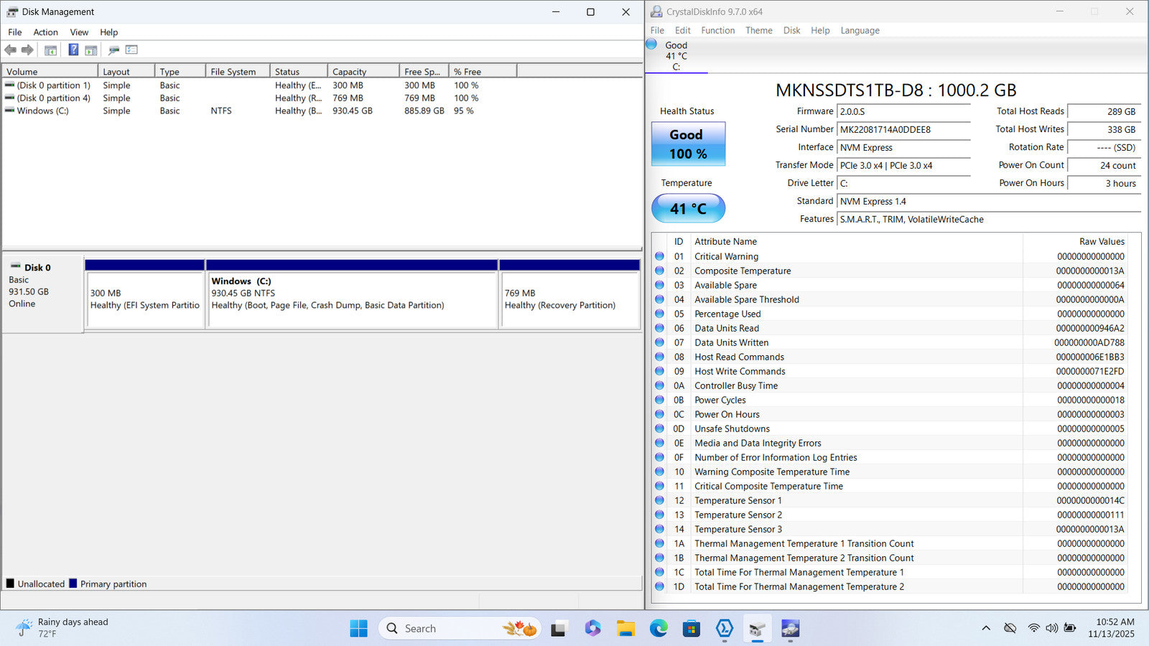This screenshot has height=646, width=1149.
Task: Sort volumes by the Capacity column header
Action: (x=363, y=72)
